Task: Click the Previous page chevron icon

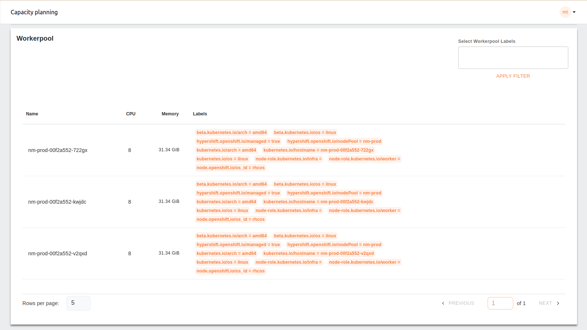Action: pos(443,303)
